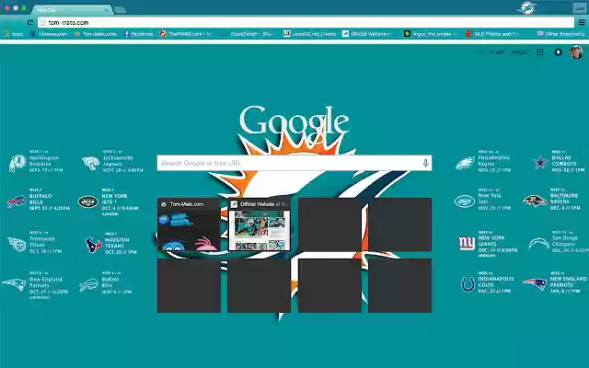Image resolution: width=589 pixels, height=368 pixels.
Task: Open the Chrome hamburger menu
Action: (582, 22)
